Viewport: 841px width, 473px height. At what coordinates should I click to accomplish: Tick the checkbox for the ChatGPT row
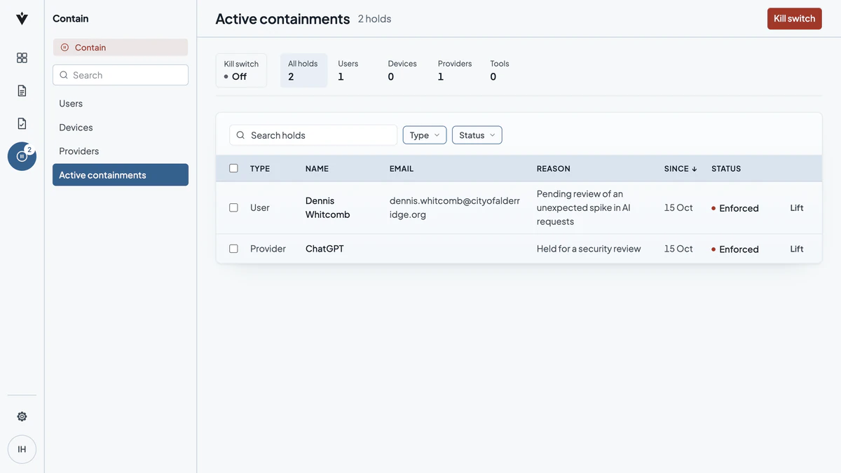click(233, 249)
